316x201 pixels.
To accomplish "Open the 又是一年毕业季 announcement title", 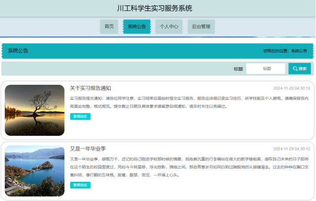I will tap(88, 149).
